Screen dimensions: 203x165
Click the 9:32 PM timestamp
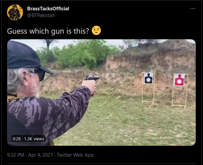pyautogui.click(x=16, y=155)
